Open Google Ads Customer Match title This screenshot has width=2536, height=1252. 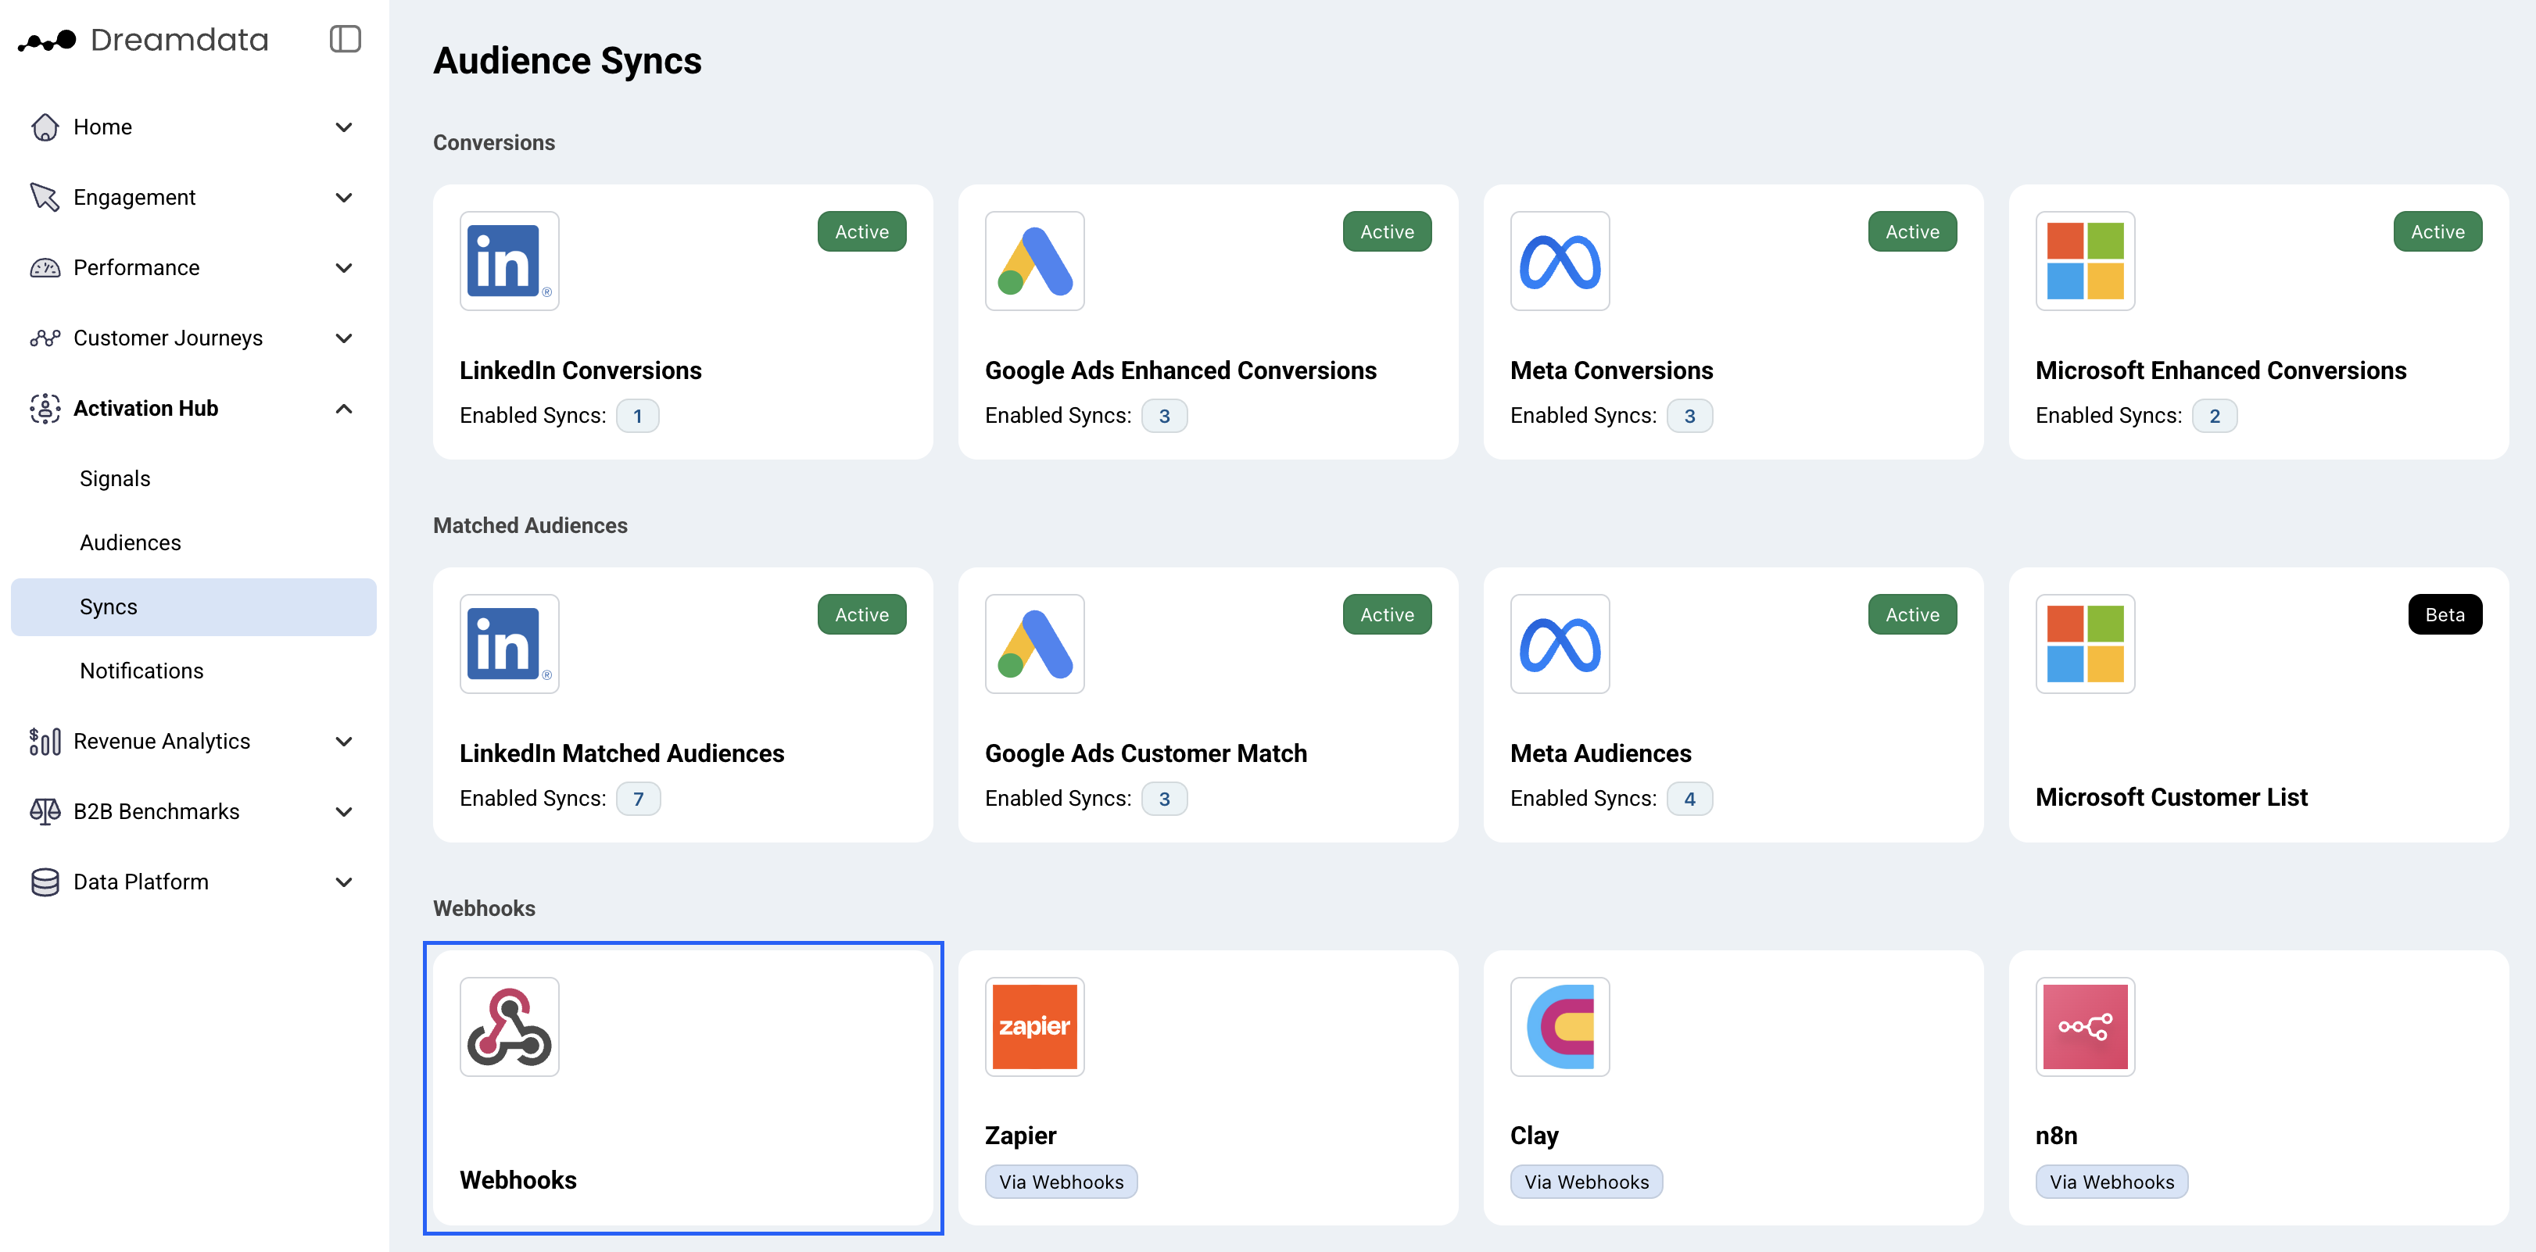tap(1146, 753)
